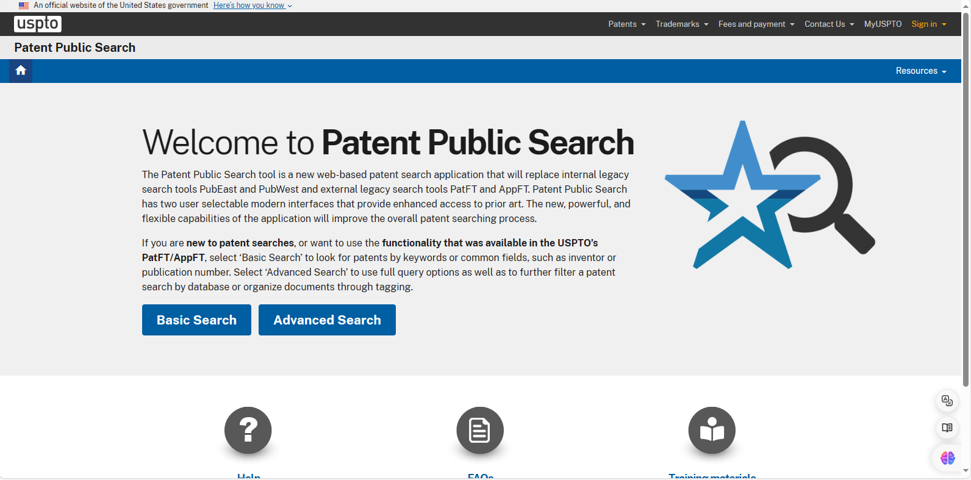Click the USPTO logo
The width and height of the screenshot is (971, 480).
(x=38, y=24)
